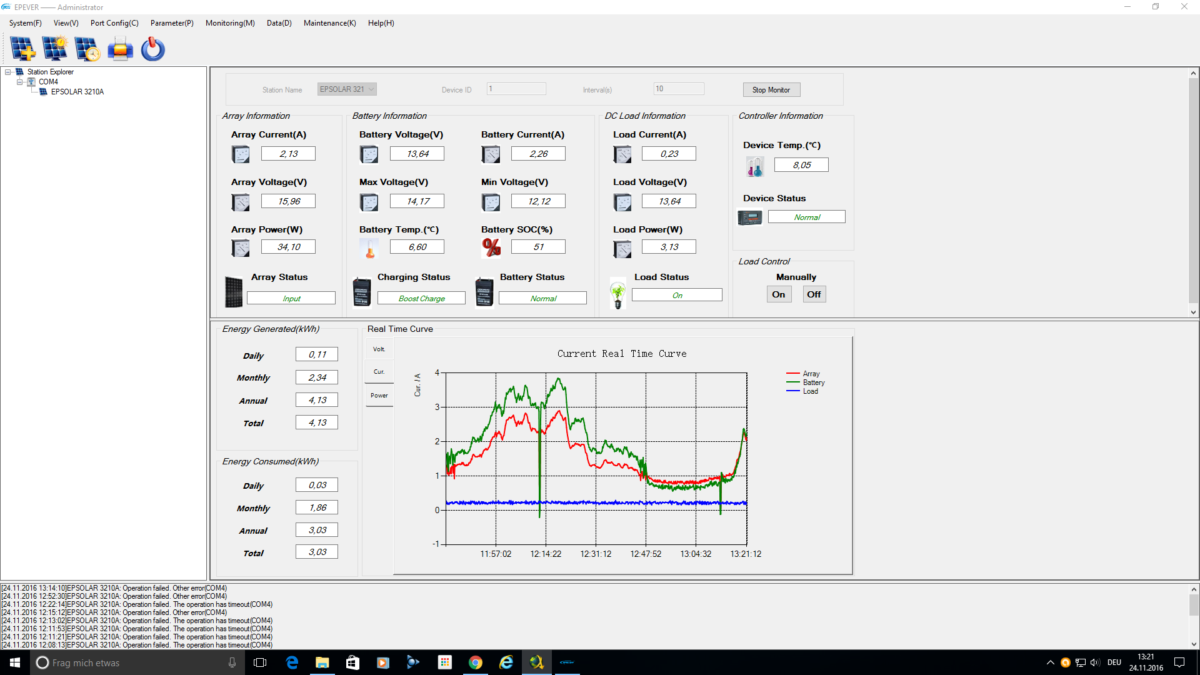Viewport: 1200px width, 675px height.
Task: Click the Battery SOC percent icon
Action: tap(491, 247)
